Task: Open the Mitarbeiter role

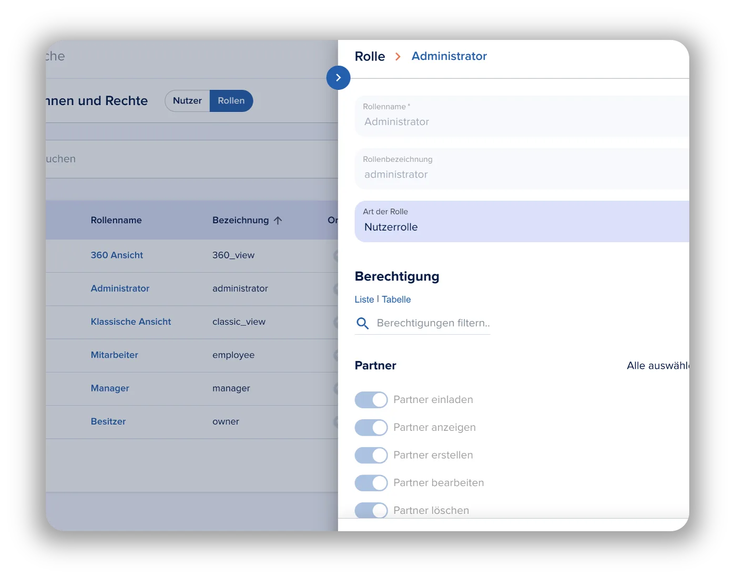Action: click(x=115, y=355)
